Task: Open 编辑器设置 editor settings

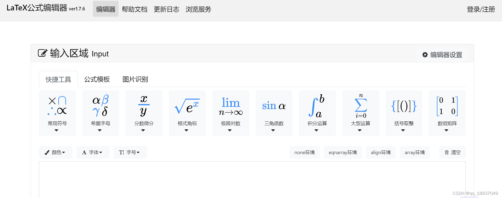Action: (442, 55)
